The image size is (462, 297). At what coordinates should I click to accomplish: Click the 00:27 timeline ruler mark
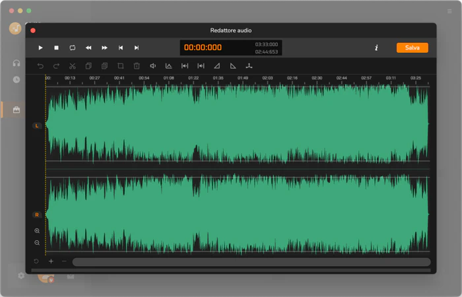pos(94,78)
